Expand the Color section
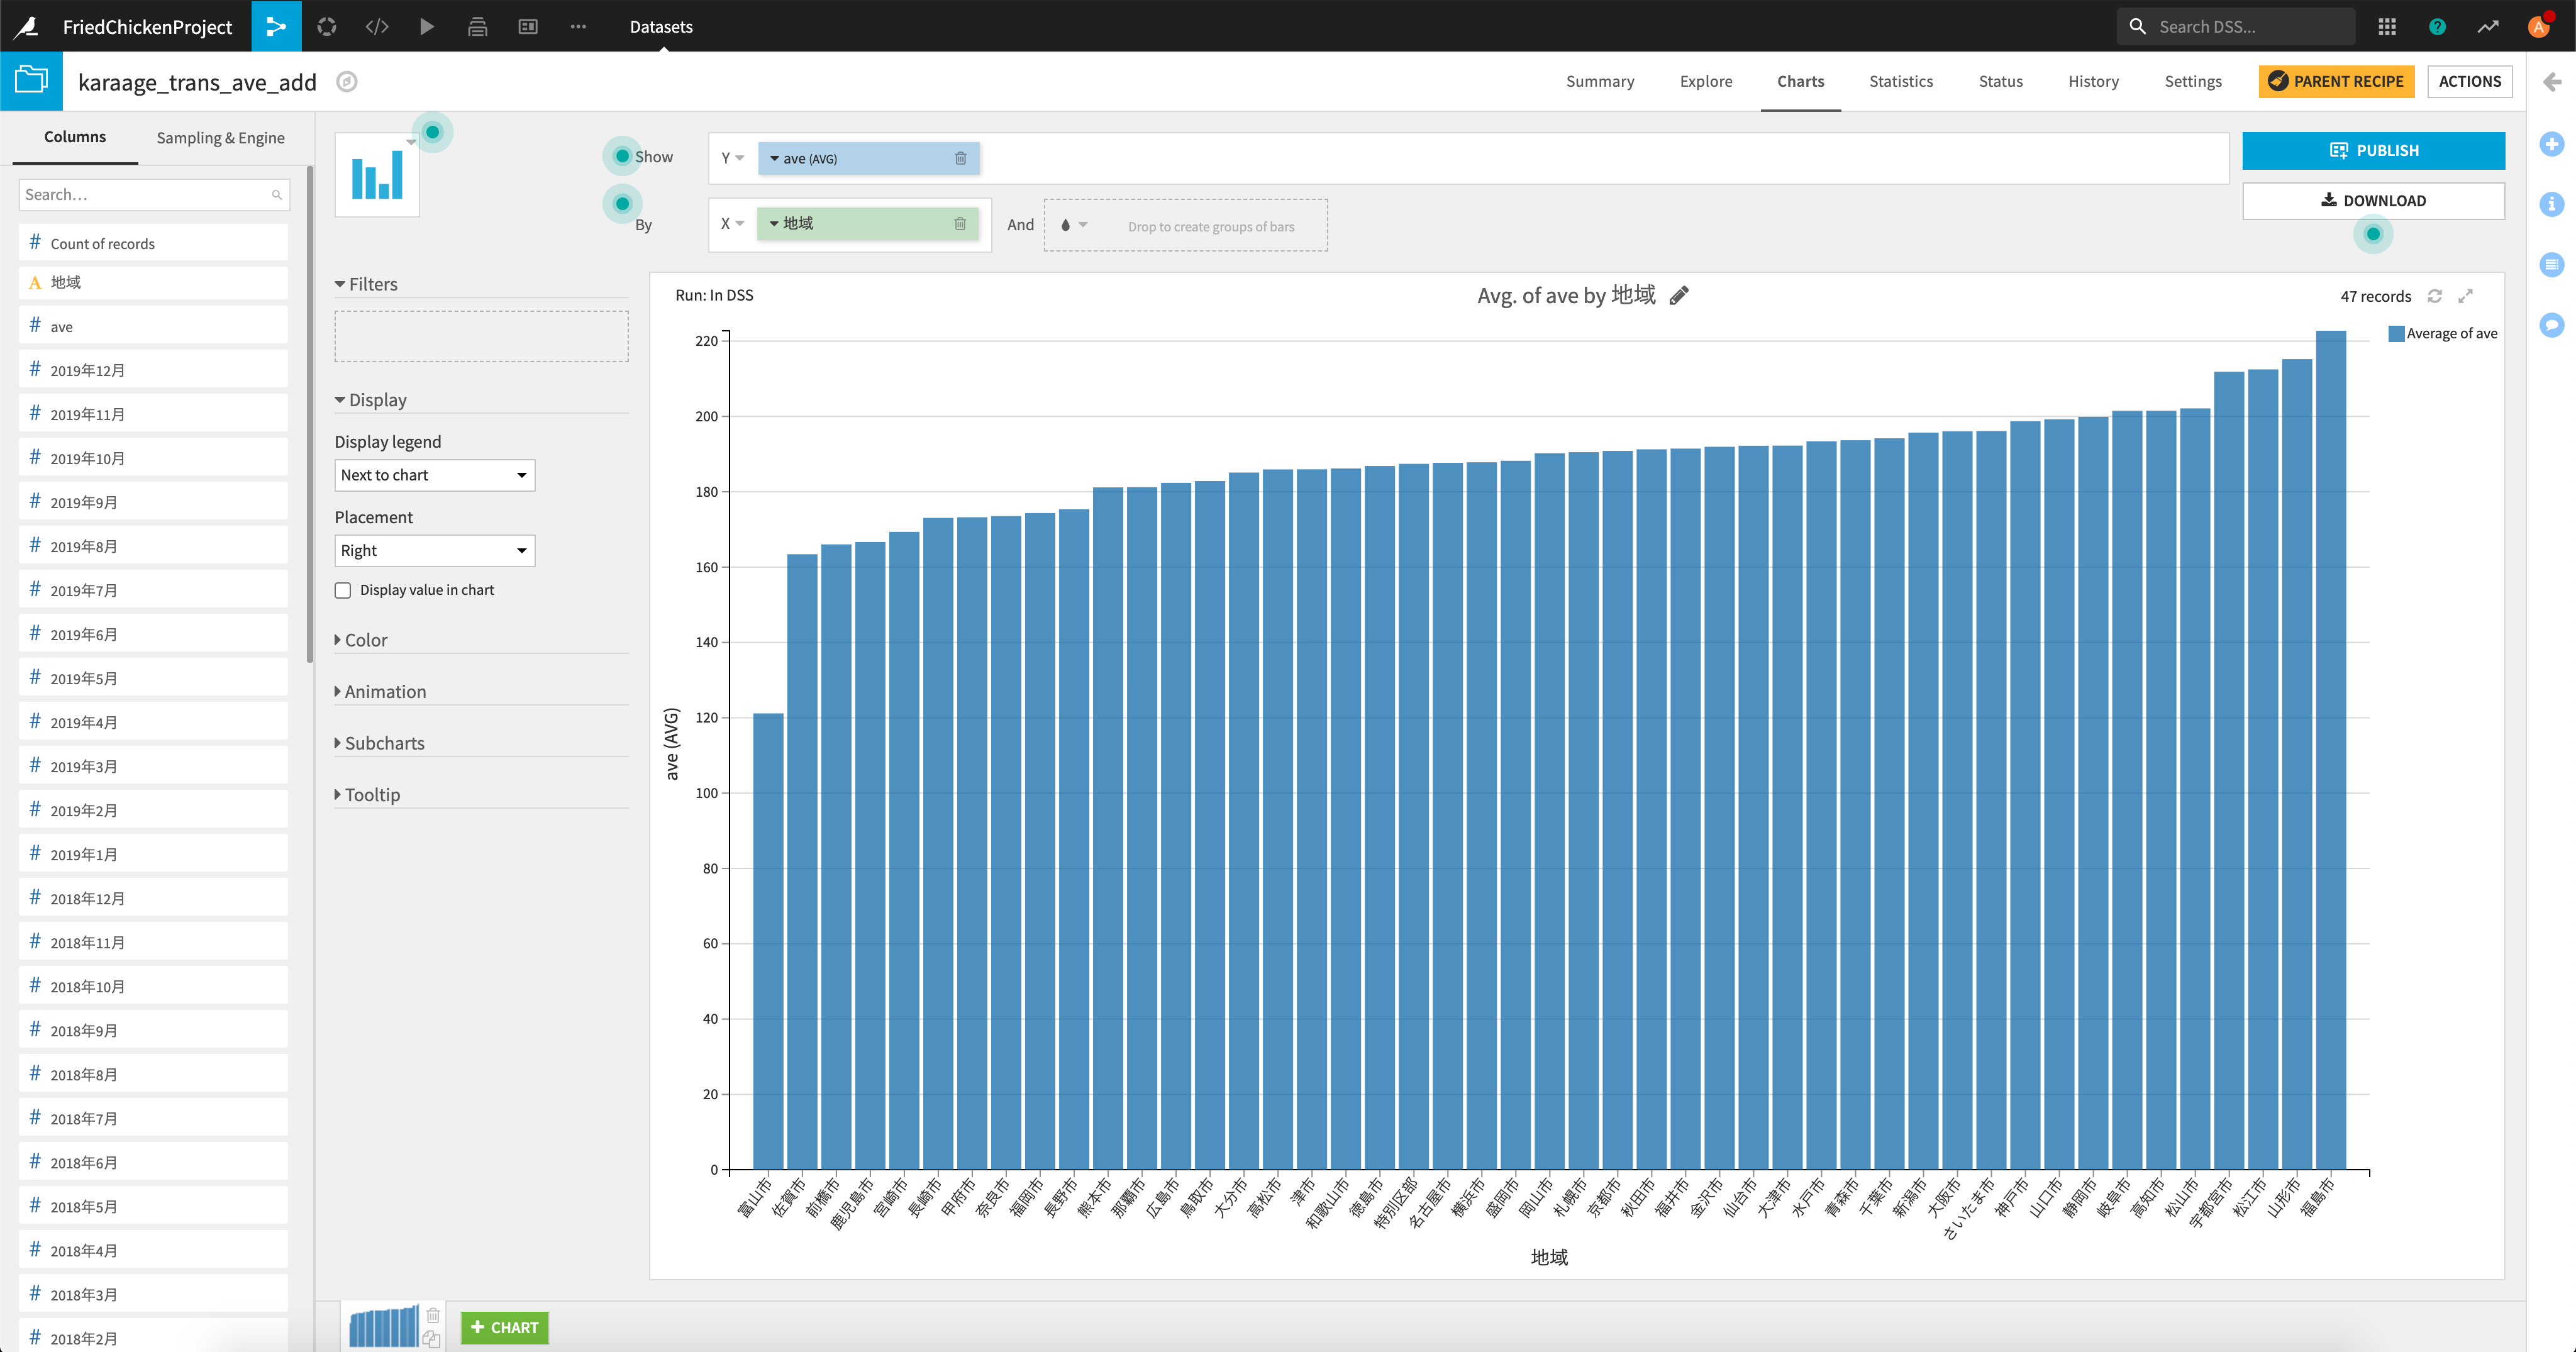Viewport: 2576px width, 1352px height. click(365, 640)
